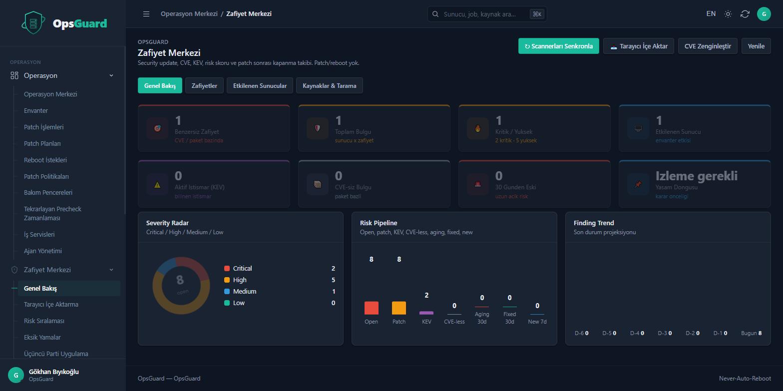Click the Low green legend swatch

[x=227, y=303]
